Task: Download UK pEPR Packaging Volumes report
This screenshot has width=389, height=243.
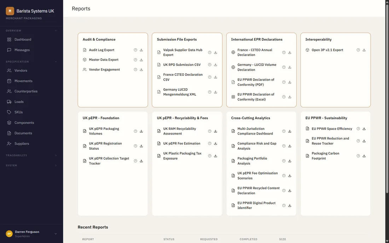Action: pos(141,131)
